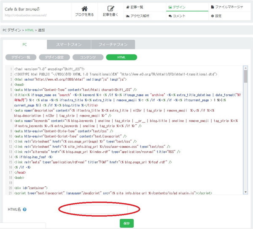Click the Content-Style-Type meta line
Viewport: 253px width, 229px height.
64,131
